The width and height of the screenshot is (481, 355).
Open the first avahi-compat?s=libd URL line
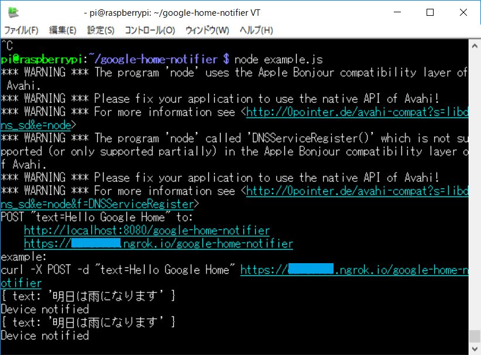coord(358,112)
